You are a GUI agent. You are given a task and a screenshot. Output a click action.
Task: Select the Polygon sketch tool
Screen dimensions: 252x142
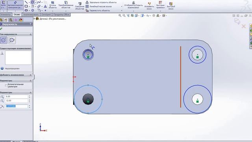point(33,10)
